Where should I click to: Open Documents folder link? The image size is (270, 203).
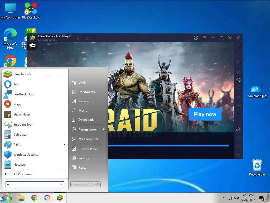(x=88, y=92)
